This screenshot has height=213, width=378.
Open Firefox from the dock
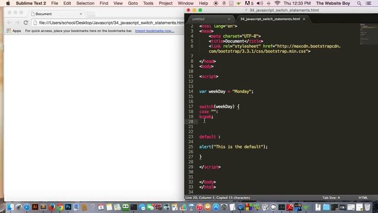(x=51, y=206)
